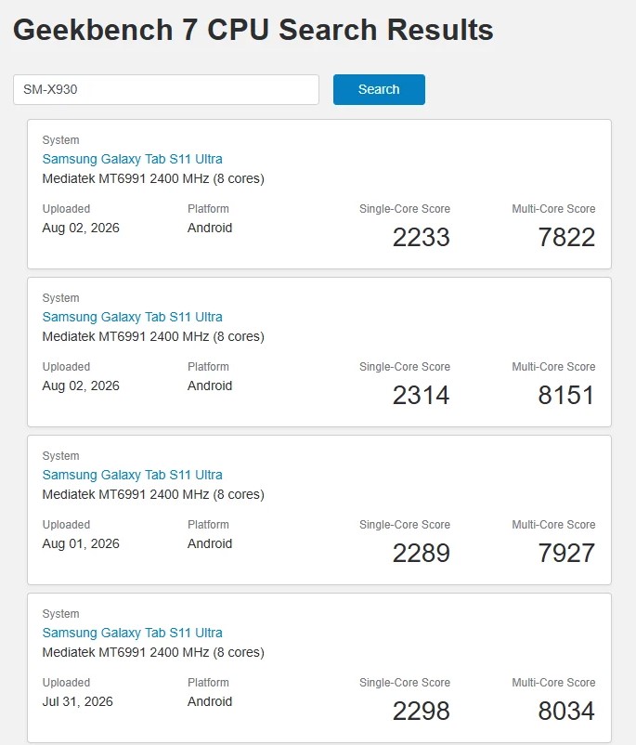This screenshot has height=745, width=636.
Task: Open the Jul 31 Samsung Galaxy Tab S11 Ultra link
Action: (132, 633)
